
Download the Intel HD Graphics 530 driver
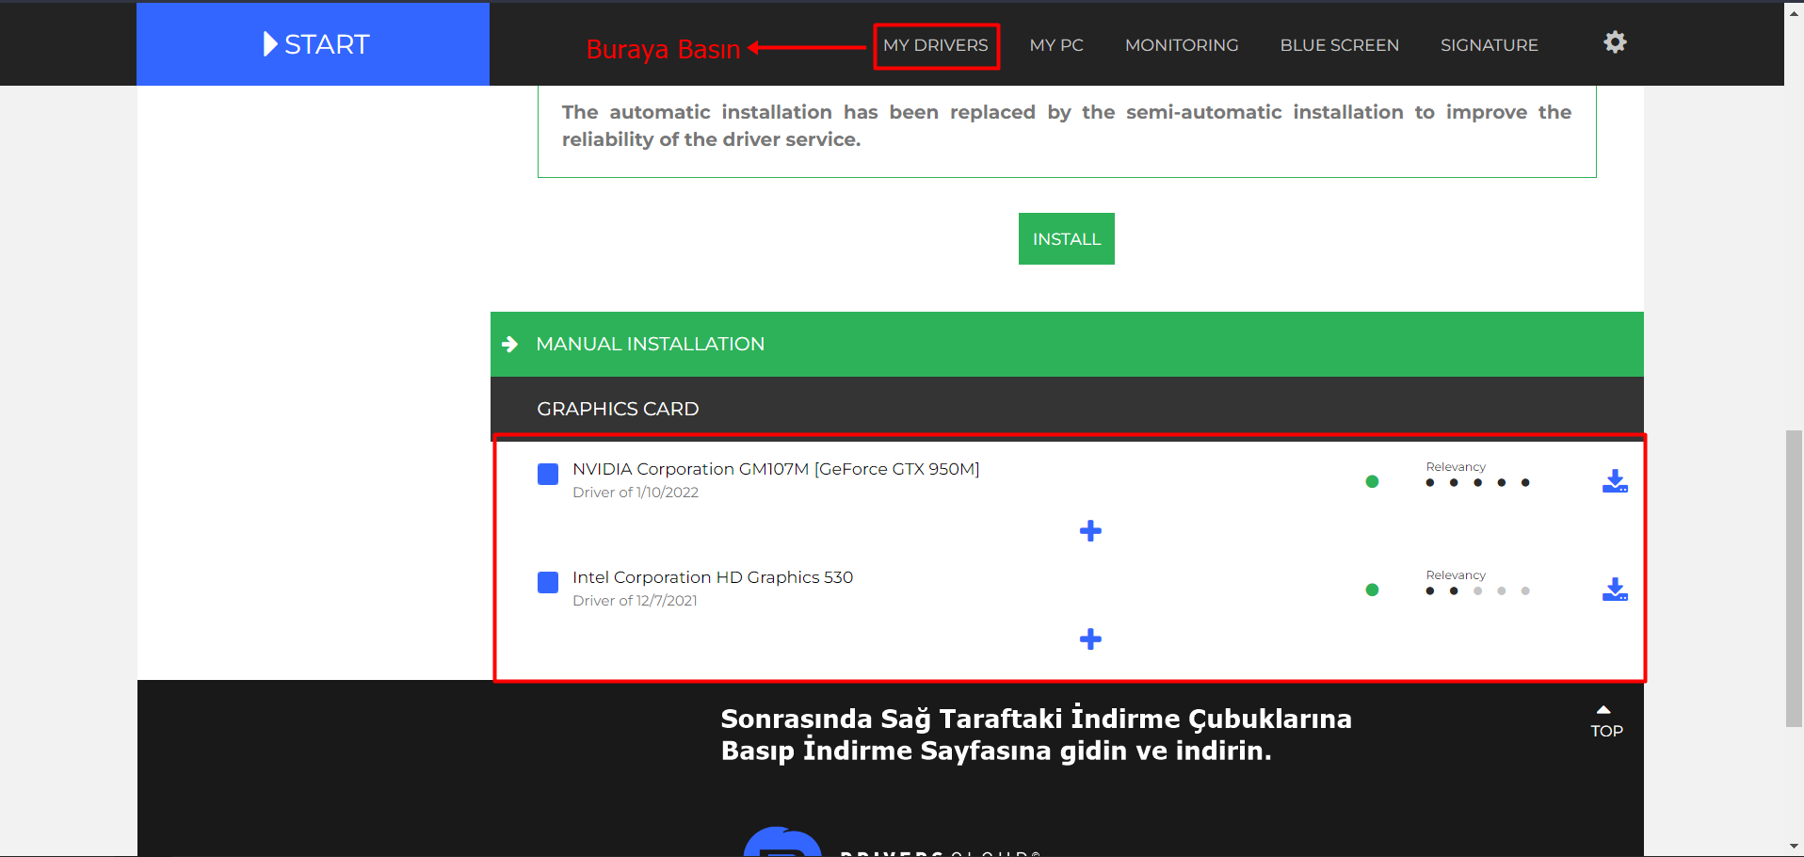(x=1615, y=590)
